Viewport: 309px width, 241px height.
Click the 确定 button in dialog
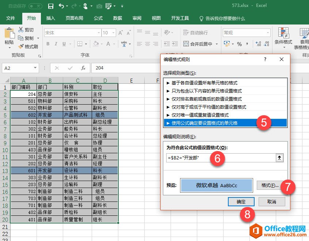click(241, 202)
